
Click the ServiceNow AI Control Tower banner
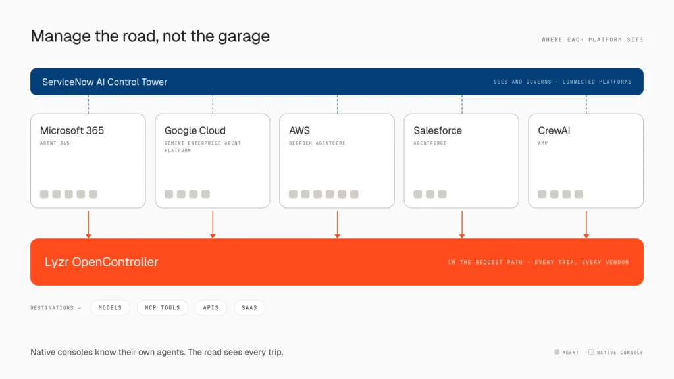[x=336, y=82]
